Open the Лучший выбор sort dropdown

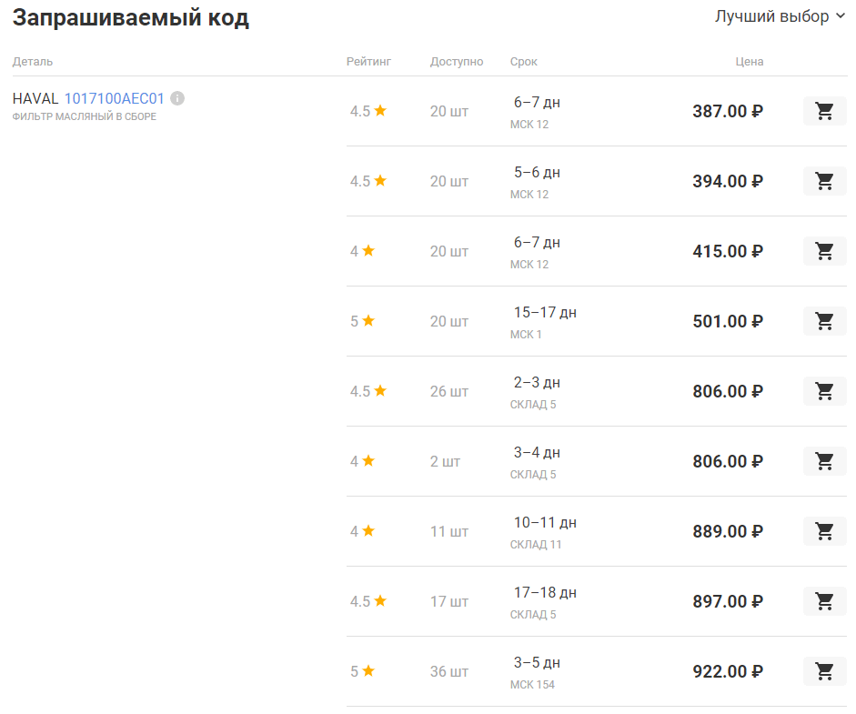[780, 16]
